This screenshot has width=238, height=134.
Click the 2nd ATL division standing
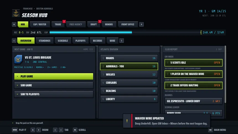[36, 32]
